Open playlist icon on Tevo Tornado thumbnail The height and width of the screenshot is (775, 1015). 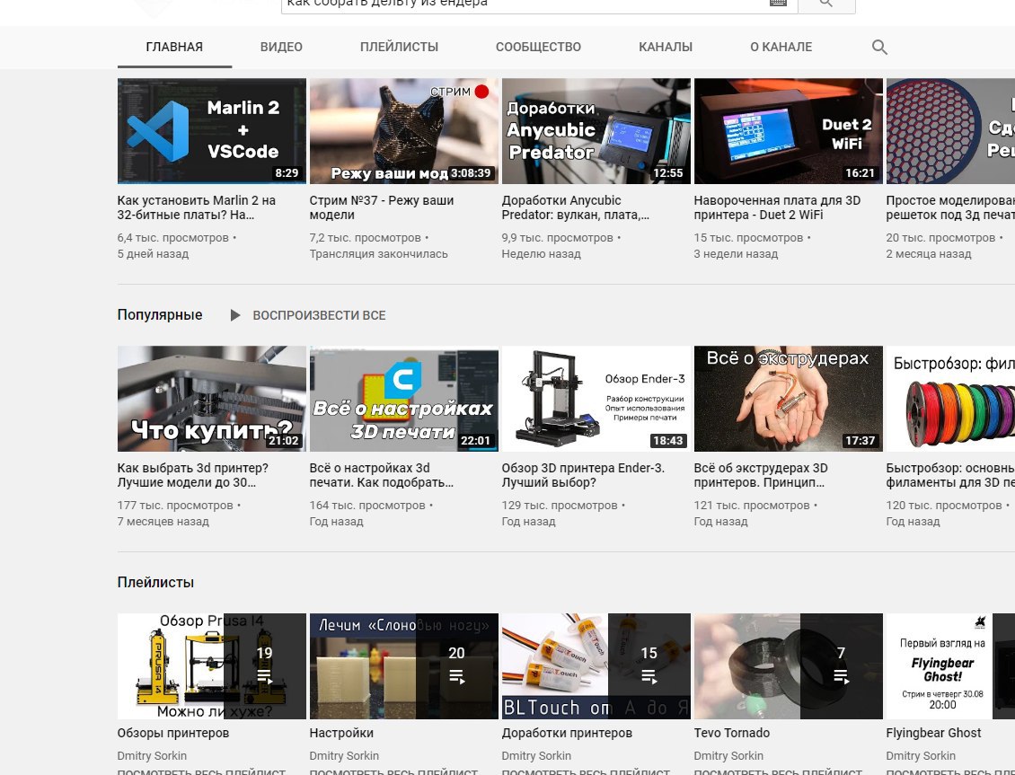coord(841,677)
